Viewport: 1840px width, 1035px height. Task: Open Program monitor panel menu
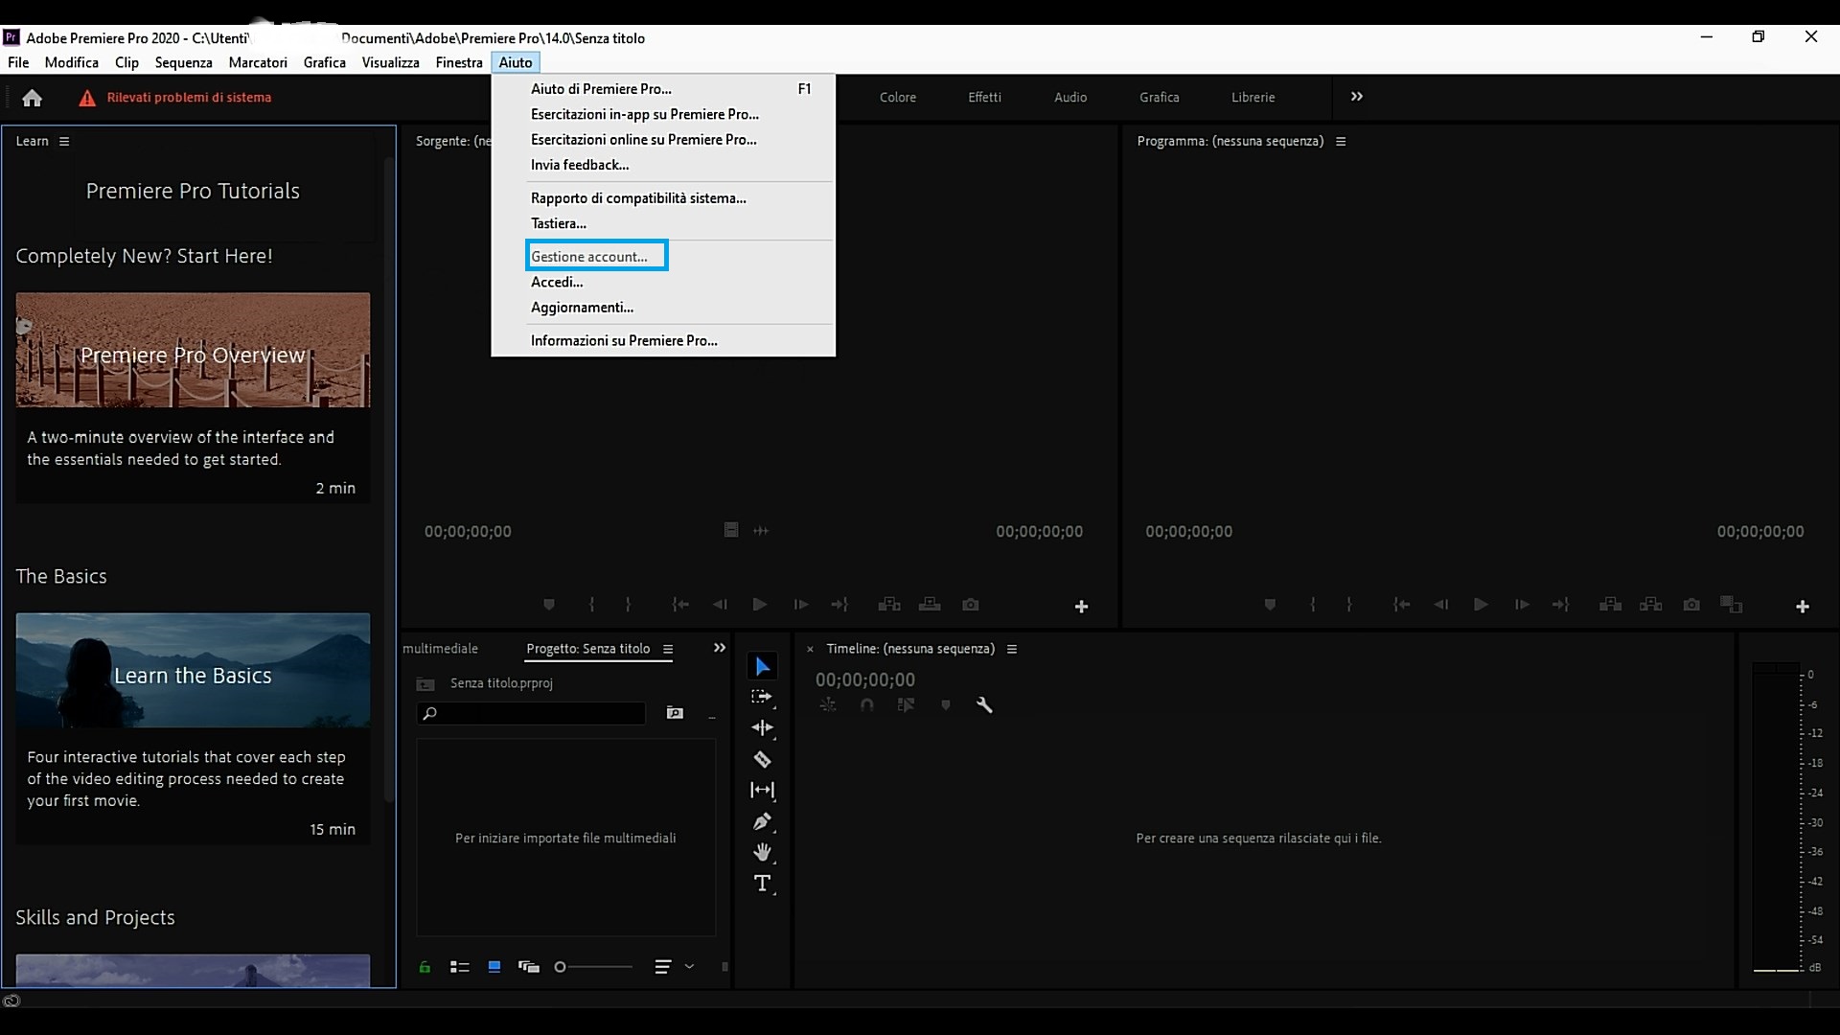(1341, 141)
